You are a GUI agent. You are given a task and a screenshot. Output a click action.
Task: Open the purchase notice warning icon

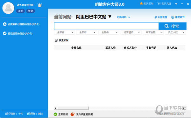tap(141, 3)
